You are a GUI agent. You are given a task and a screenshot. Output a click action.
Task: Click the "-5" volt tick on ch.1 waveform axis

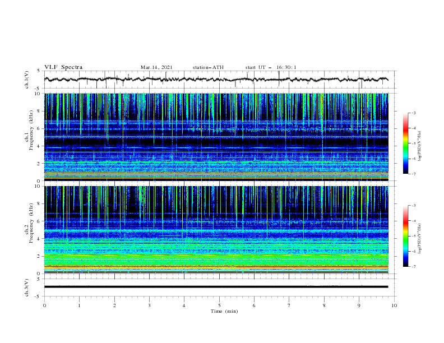pyautogui.click(x=38, y=89)
